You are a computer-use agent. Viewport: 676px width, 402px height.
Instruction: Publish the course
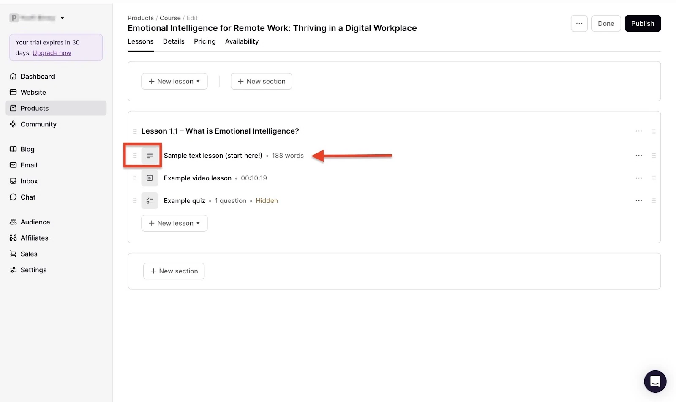tap(643, 24)
